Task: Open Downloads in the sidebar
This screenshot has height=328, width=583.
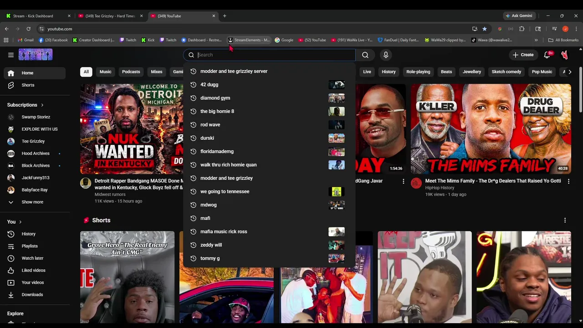Action: pos(35,295)
